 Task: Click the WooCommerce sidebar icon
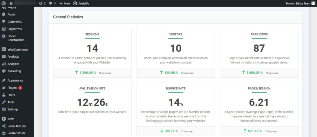(4, 49)
